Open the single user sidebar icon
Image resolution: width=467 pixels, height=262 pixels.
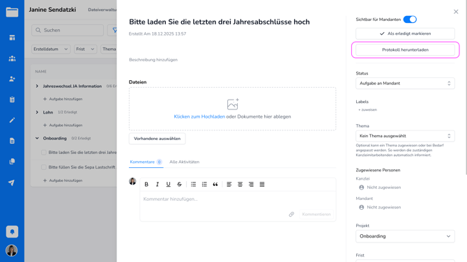(12, 79)
